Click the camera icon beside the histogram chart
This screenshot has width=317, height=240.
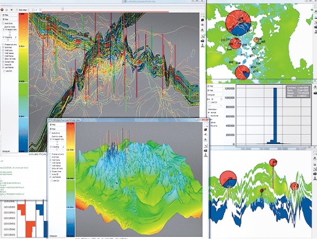point(315,94)
